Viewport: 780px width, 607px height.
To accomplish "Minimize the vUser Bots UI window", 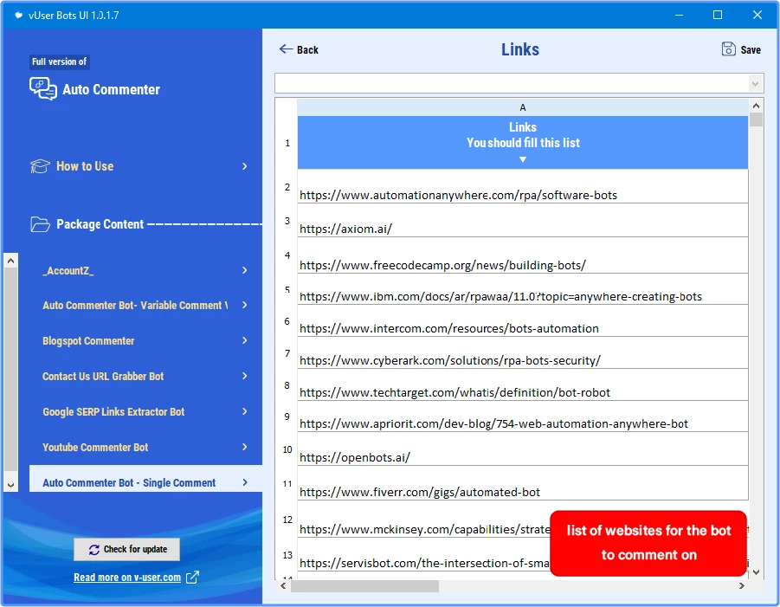I will tap(679, 15).
